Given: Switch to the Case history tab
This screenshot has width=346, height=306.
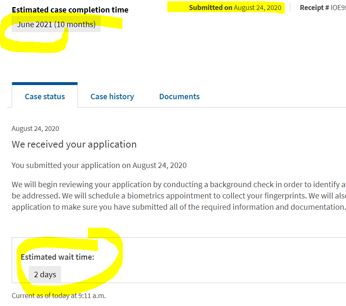Looking at the screenshot, I should [112, 97].
